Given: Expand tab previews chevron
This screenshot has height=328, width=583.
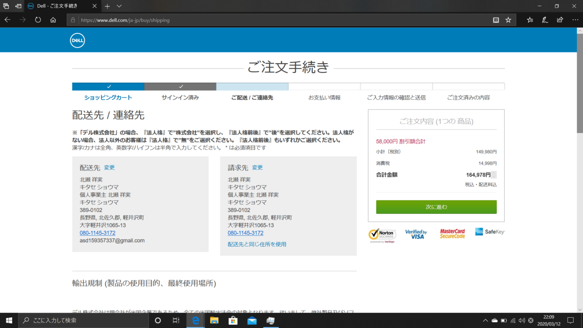Looking at the screenshot, I should (119, 6).
